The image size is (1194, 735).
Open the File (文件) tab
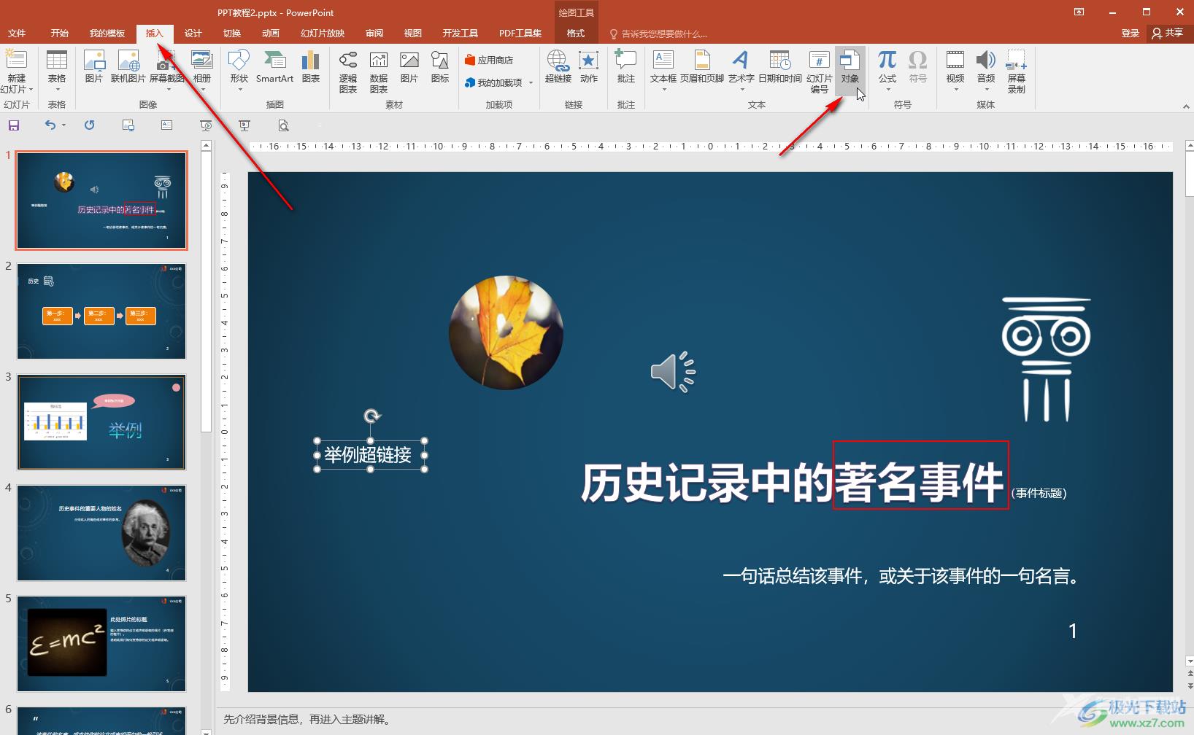click(17, 34)
